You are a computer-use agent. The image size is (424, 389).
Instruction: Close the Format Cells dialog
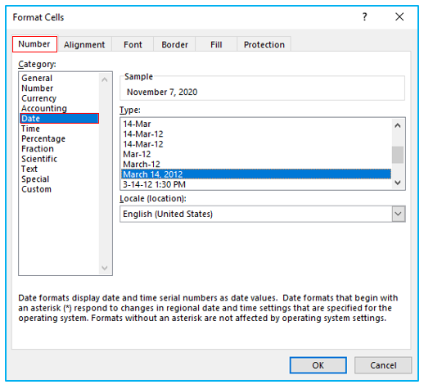click(x=399, y=17)
